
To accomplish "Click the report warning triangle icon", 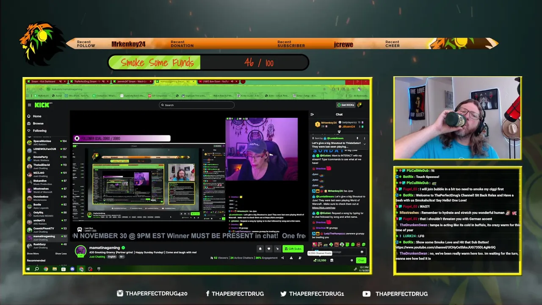I will pyautogui.click(x=291, y=258).
